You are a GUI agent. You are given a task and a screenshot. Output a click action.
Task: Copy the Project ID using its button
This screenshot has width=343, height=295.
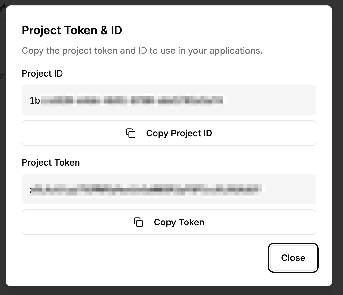(x=169, y=133)
